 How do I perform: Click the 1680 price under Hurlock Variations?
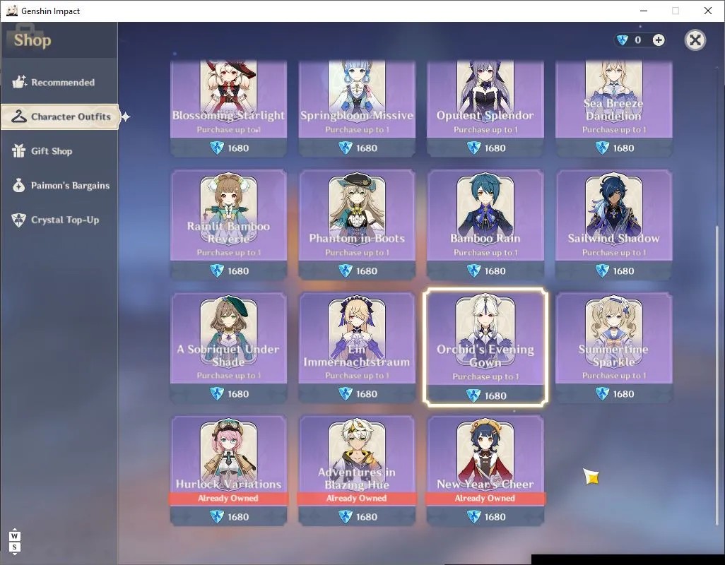[x=238, y=517]
